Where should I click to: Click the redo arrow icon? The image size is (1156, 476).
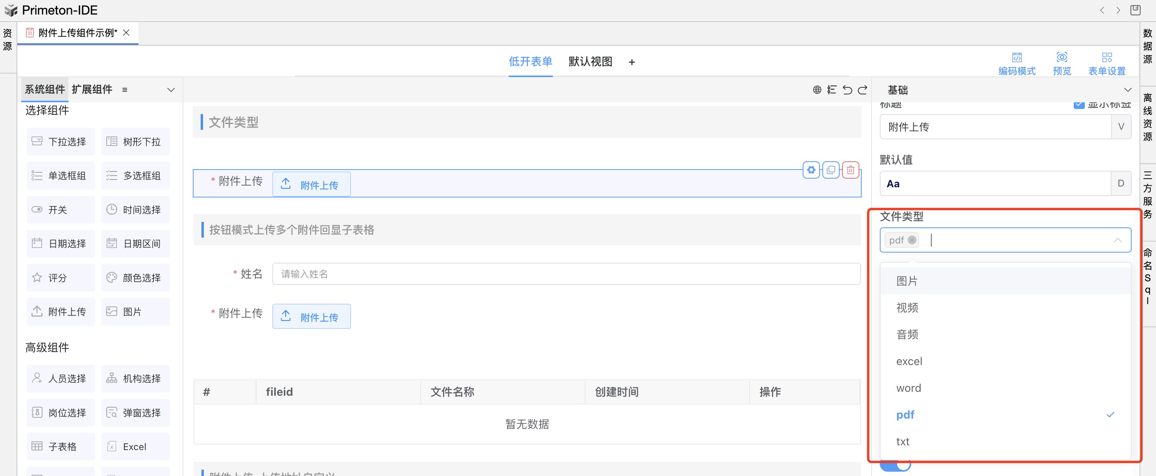(x=862, y=90)
